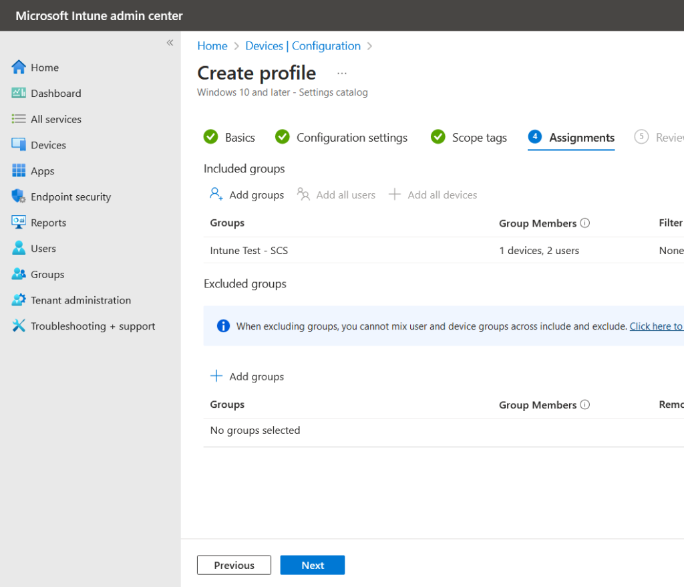684x587 pixels.
Task: Open the Dashboard sidebar icon
Action: [x=19, y=94]
